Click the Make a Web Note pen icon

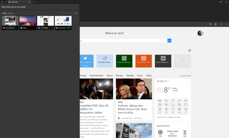coord(216,24)
